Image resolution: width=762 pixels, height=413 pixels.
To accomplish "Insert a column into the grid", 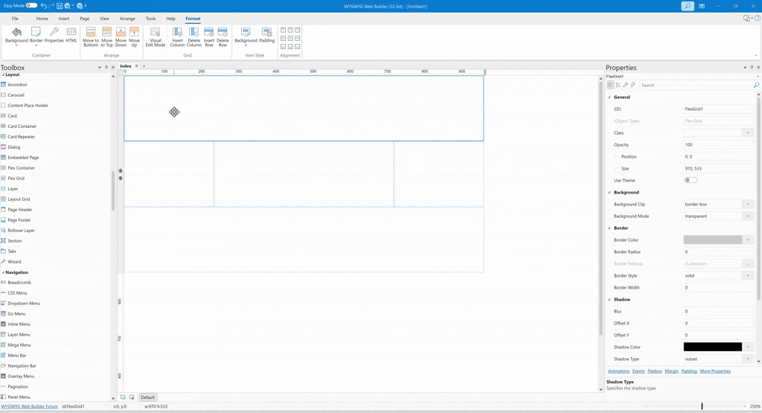I will 177,37.
